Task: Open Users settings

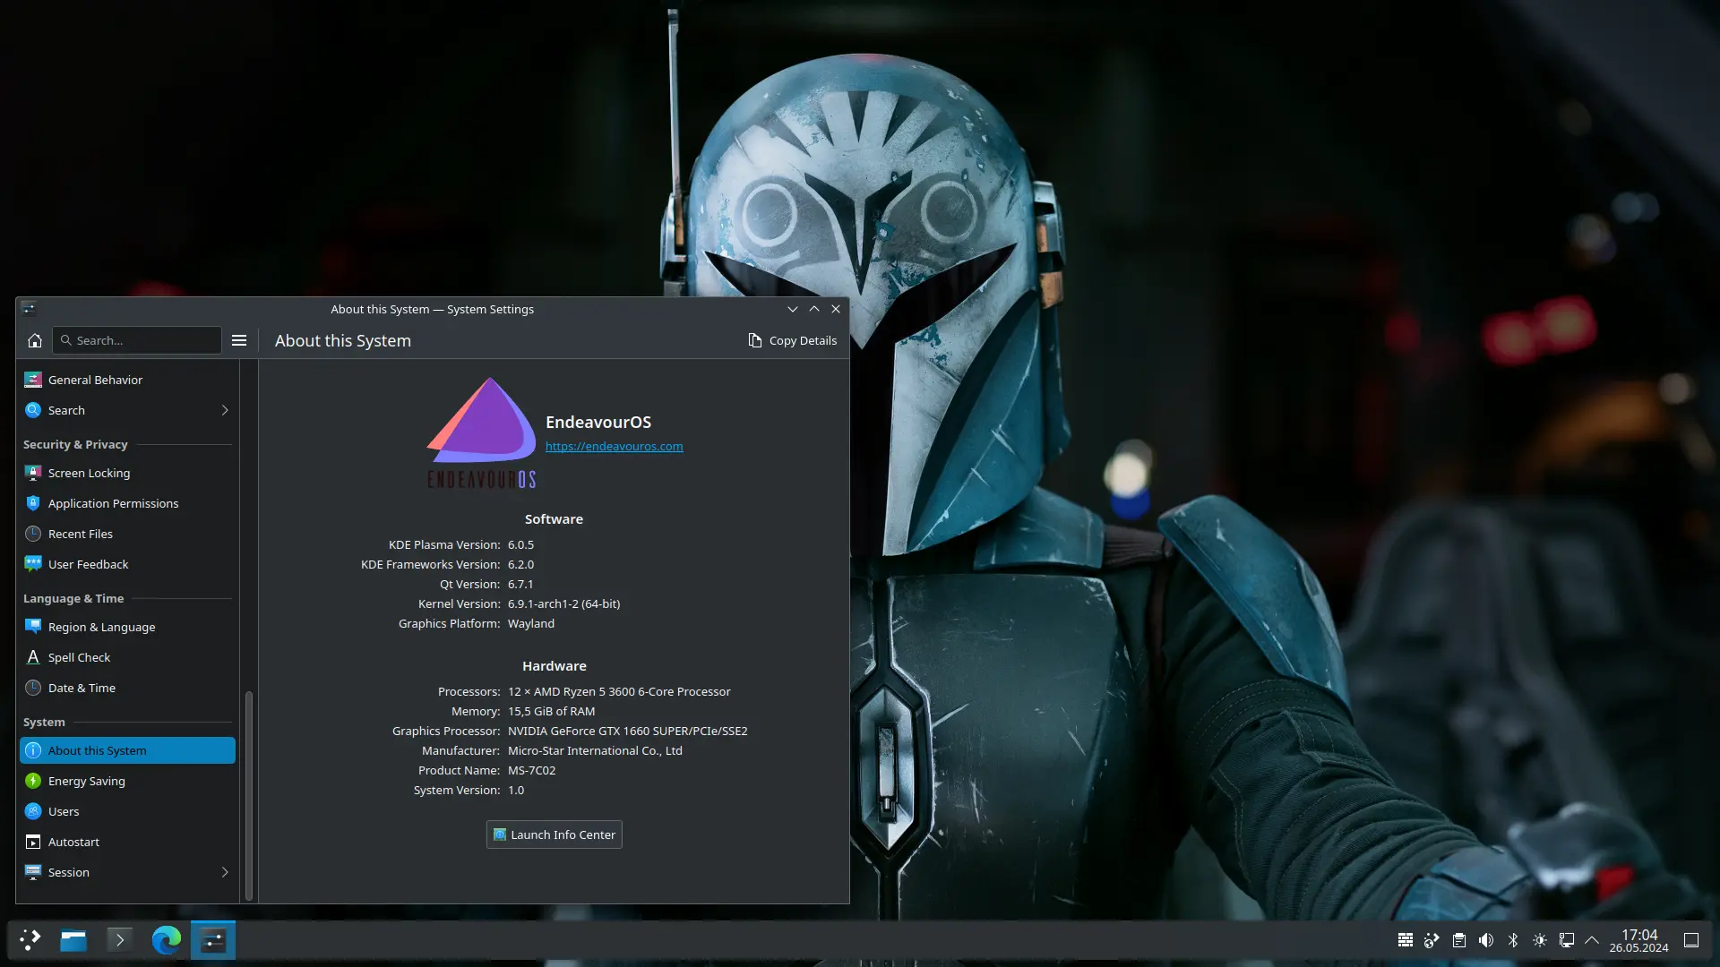Action: click(127, 811)
